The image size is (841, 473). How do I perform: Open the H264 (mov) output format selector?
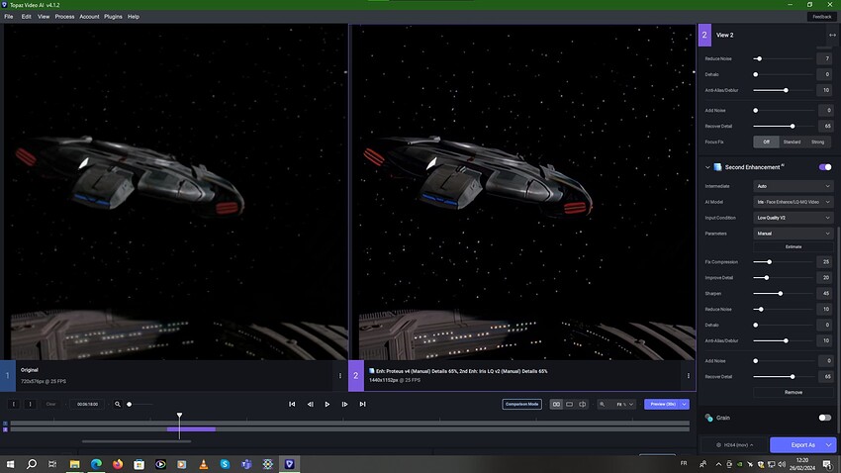(x=735, y=445)
